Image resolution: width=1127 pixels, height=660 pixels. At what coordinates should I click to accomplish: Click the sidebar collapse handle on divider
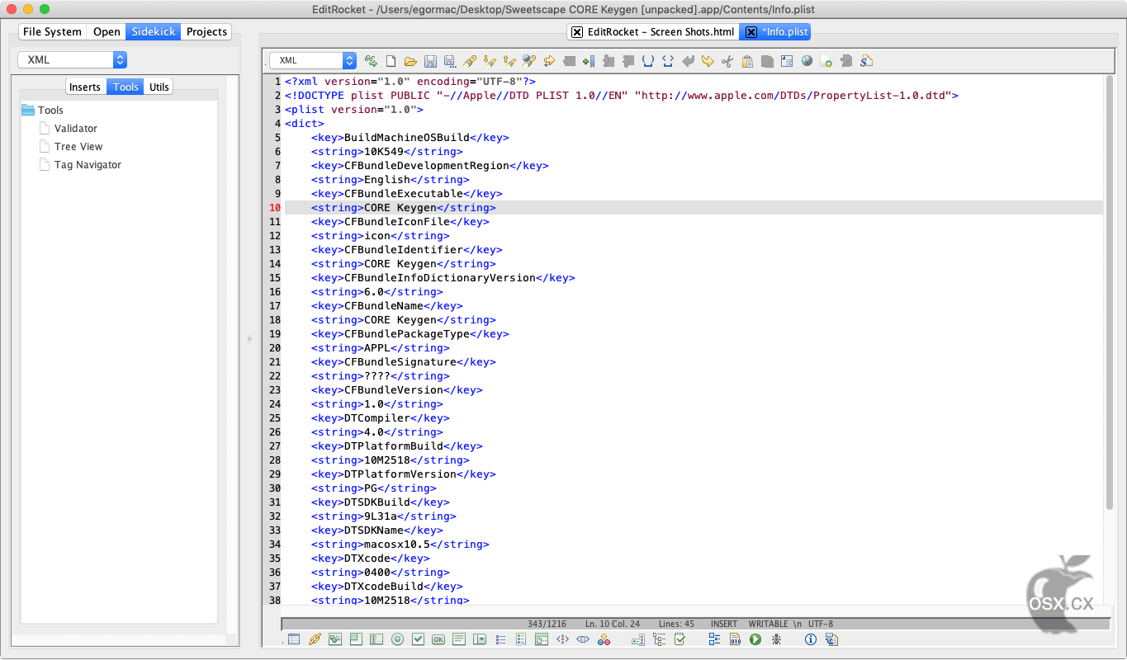click(x=249, y=338)
